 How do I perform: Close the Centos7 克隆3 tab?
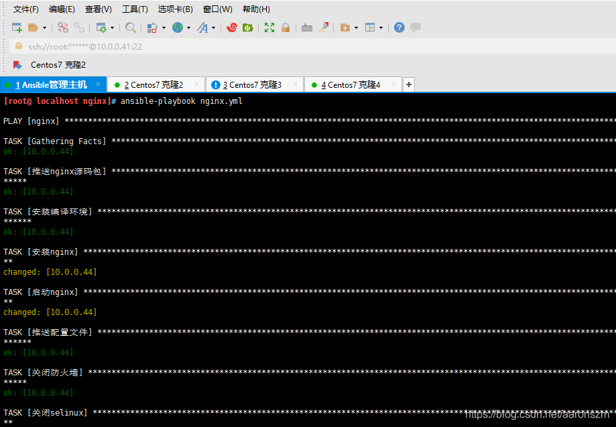(296, 84)
